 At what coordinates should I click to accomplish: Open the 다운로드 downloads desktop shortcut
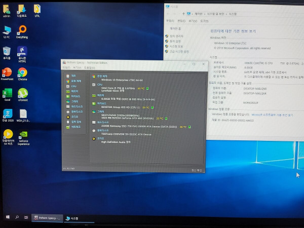coord(22,11)
